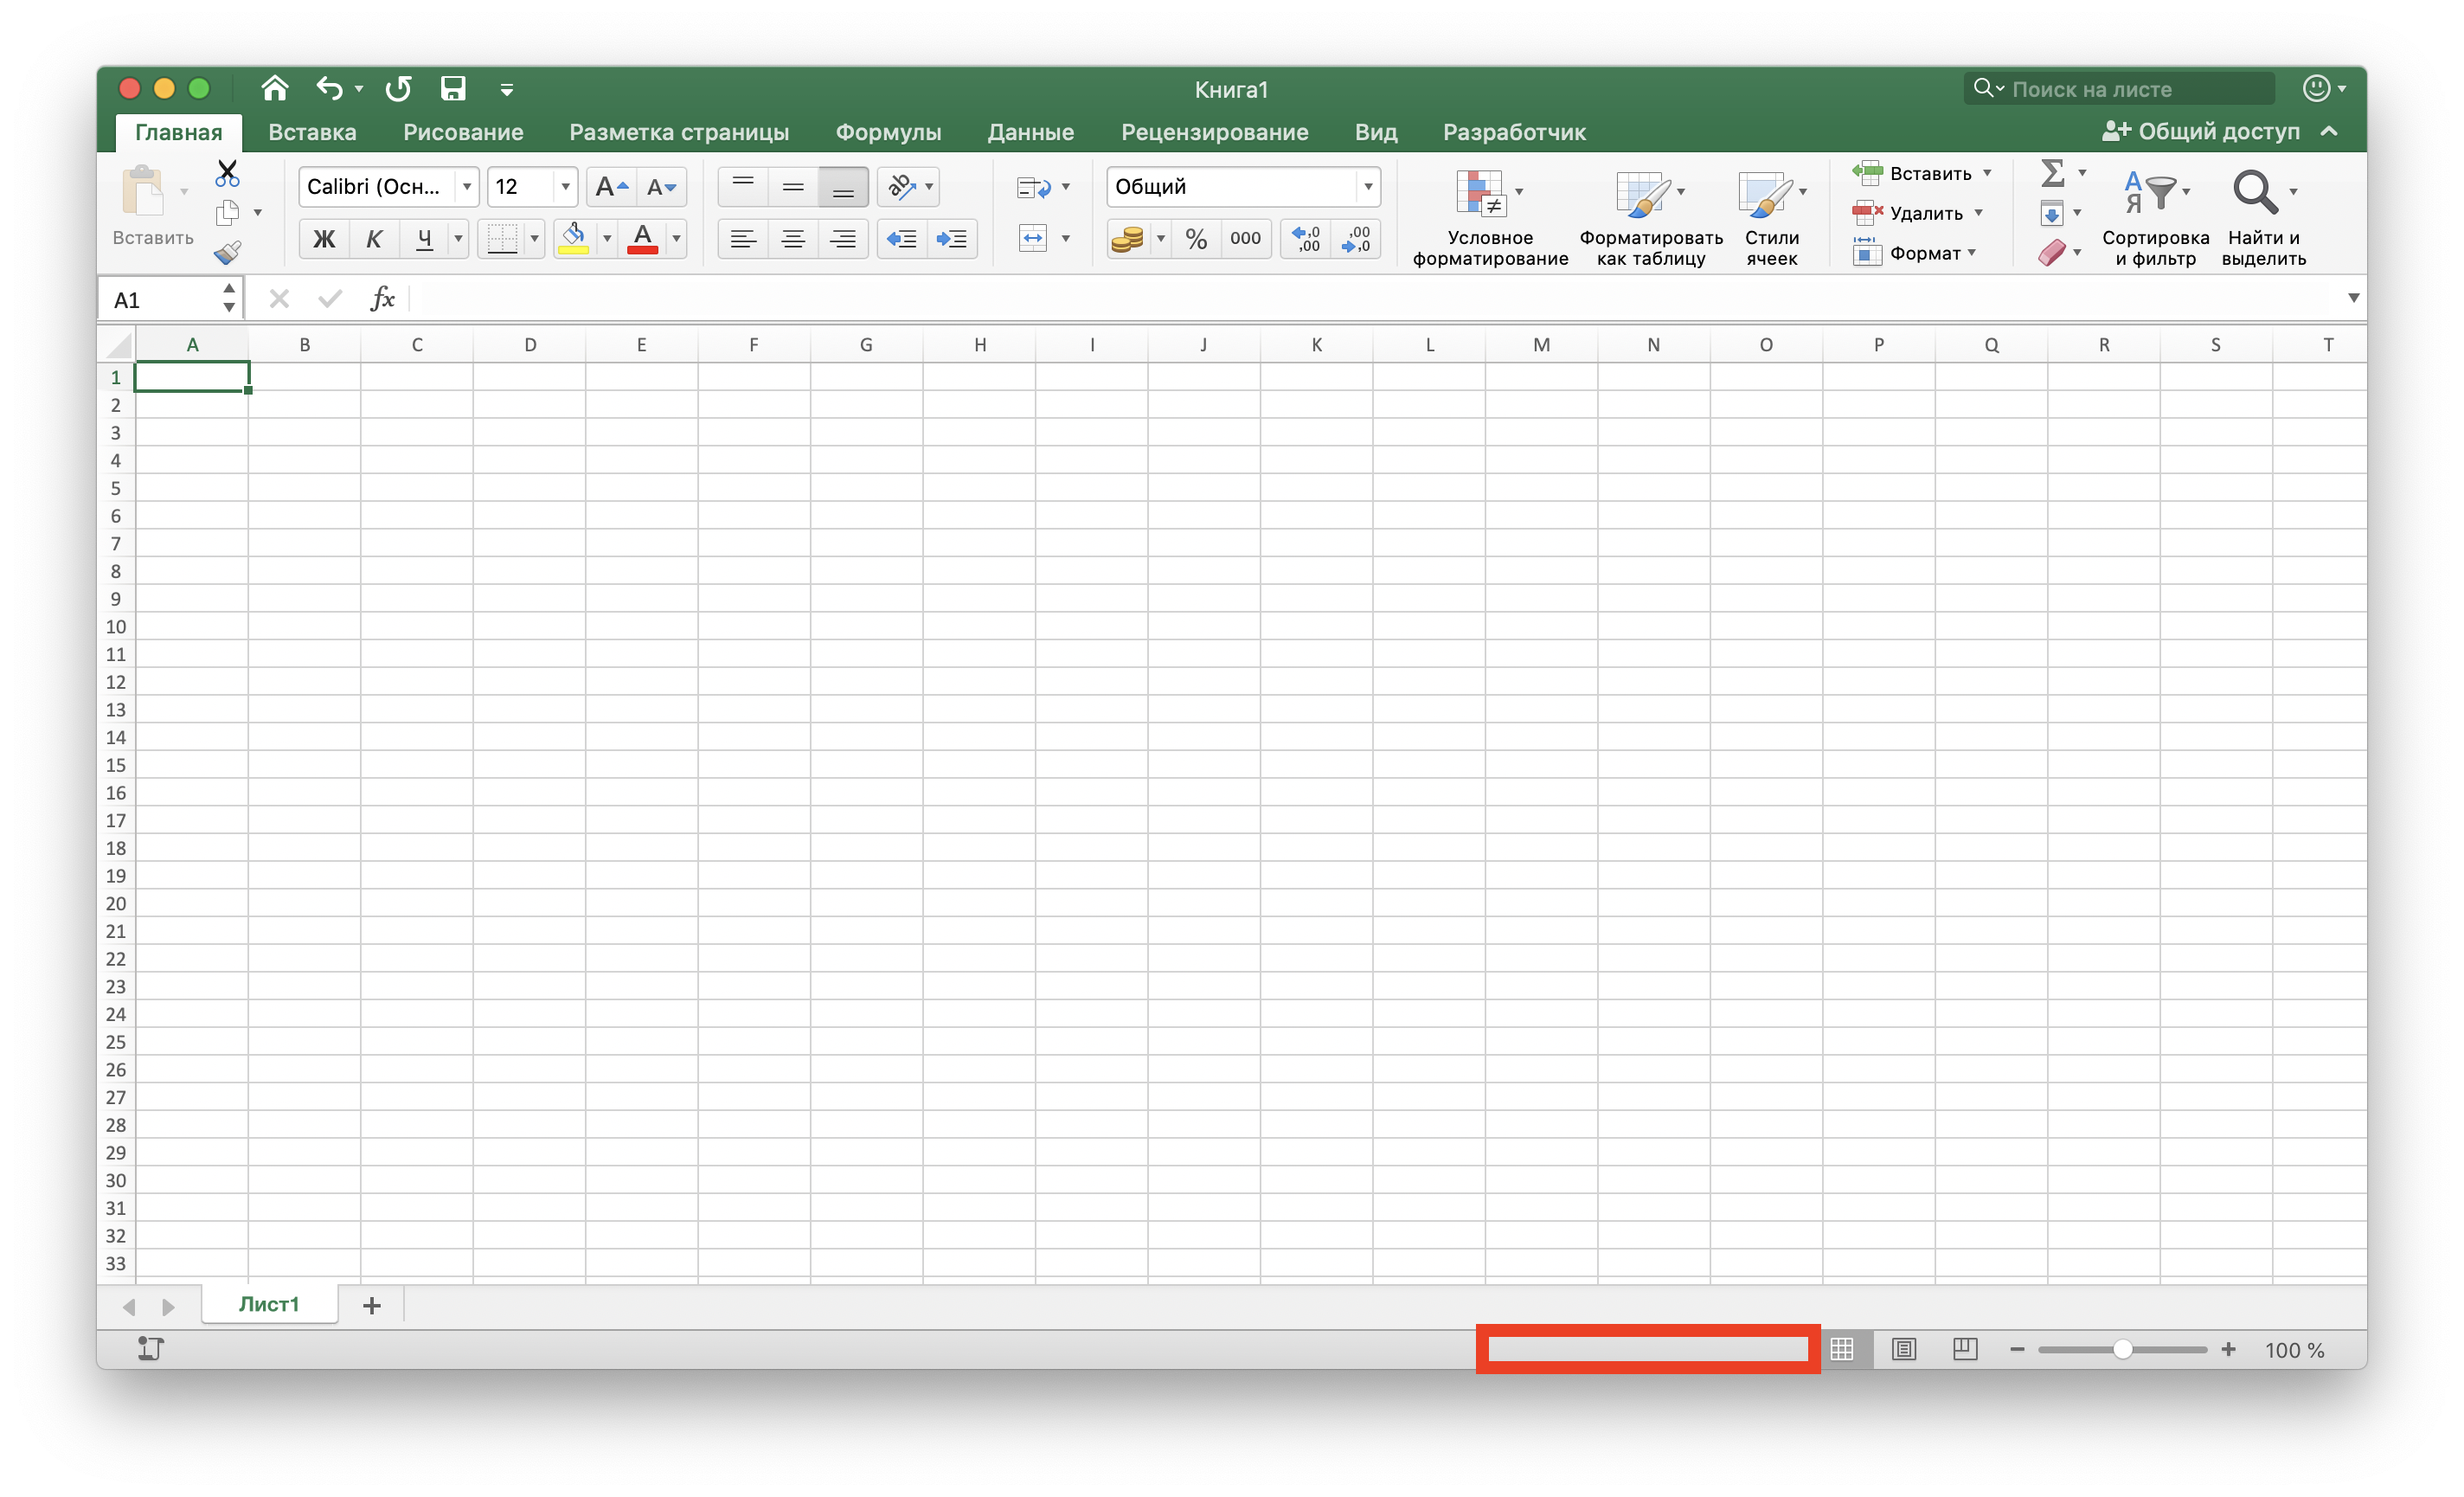The width and height of the screenshot is (2464, 1497).
Task: Apply the red font color A
Action: click(x=642, y=239)
